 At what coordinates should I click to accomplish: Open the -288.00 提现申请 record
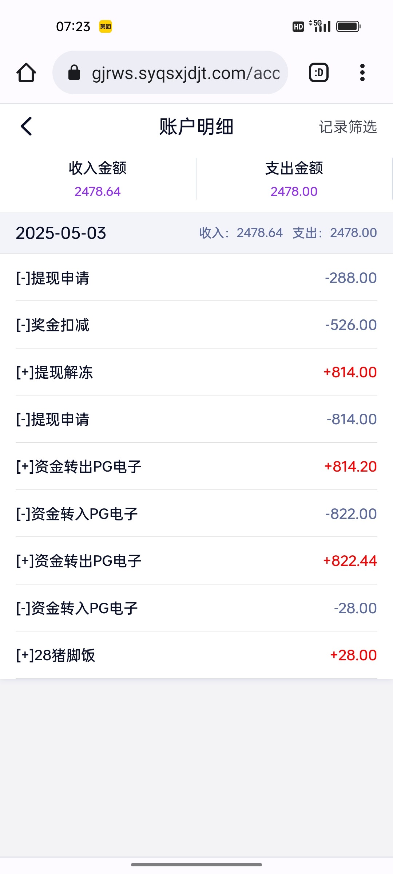[196, 278]
